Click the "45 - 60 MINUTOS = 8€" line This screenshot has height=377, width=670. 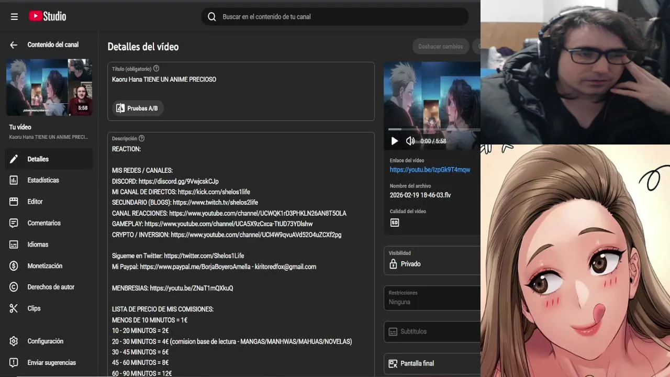tap(140, 363)
